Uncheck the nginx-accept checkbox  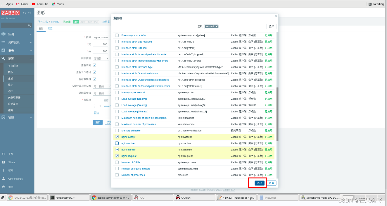click(x=117, y=137)
